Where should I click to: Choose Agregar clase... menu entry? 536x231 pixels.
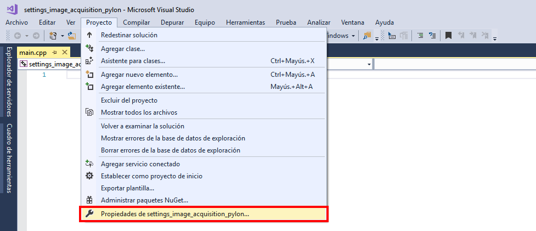[x=204, y=49]
